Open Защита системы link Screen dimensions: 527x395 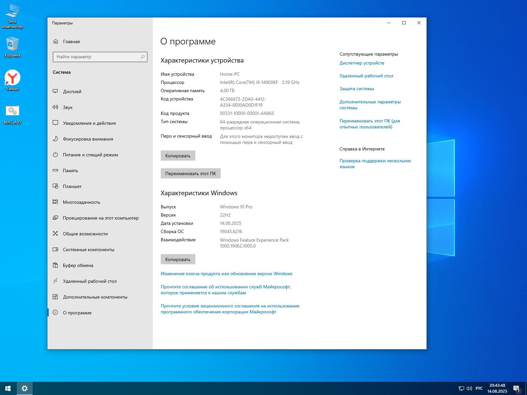coord(357,89)
